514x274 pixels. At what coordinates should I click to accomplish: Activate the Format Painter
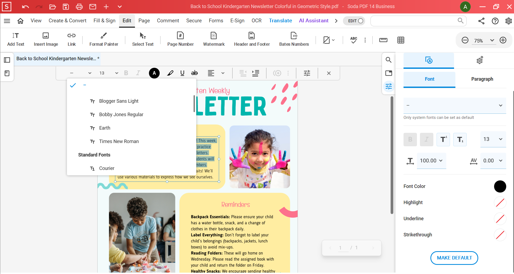103,39
